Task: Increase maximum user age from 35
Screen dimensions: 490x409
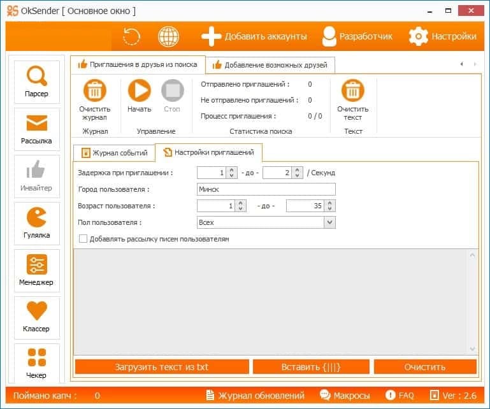Action: 329,203
